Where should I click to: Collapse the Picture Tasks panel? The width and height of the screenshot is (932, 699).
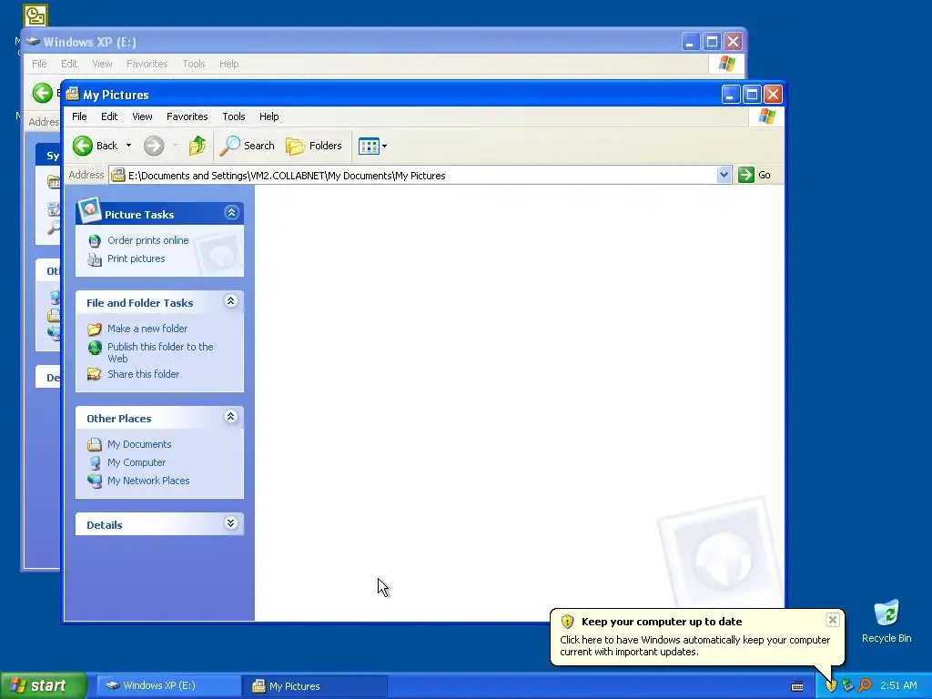click(x=231, y=213)
